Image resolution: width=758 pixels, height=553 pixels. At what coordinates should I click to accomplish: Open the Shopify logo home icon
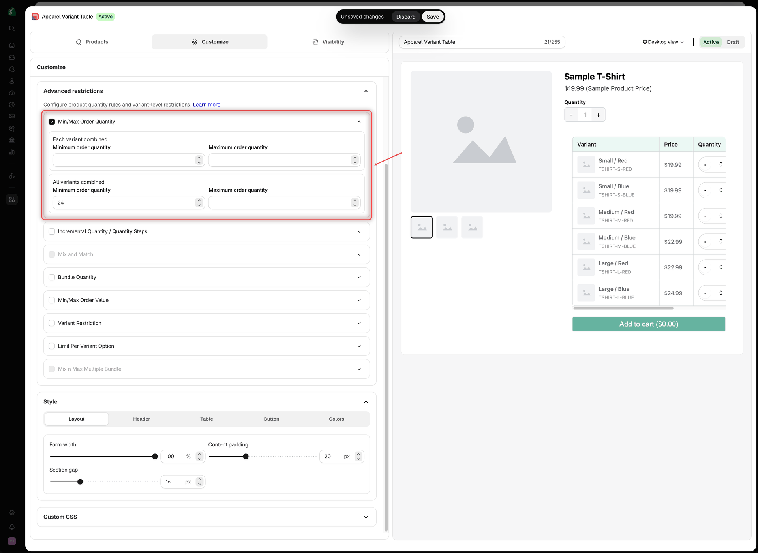coord(12,12)
